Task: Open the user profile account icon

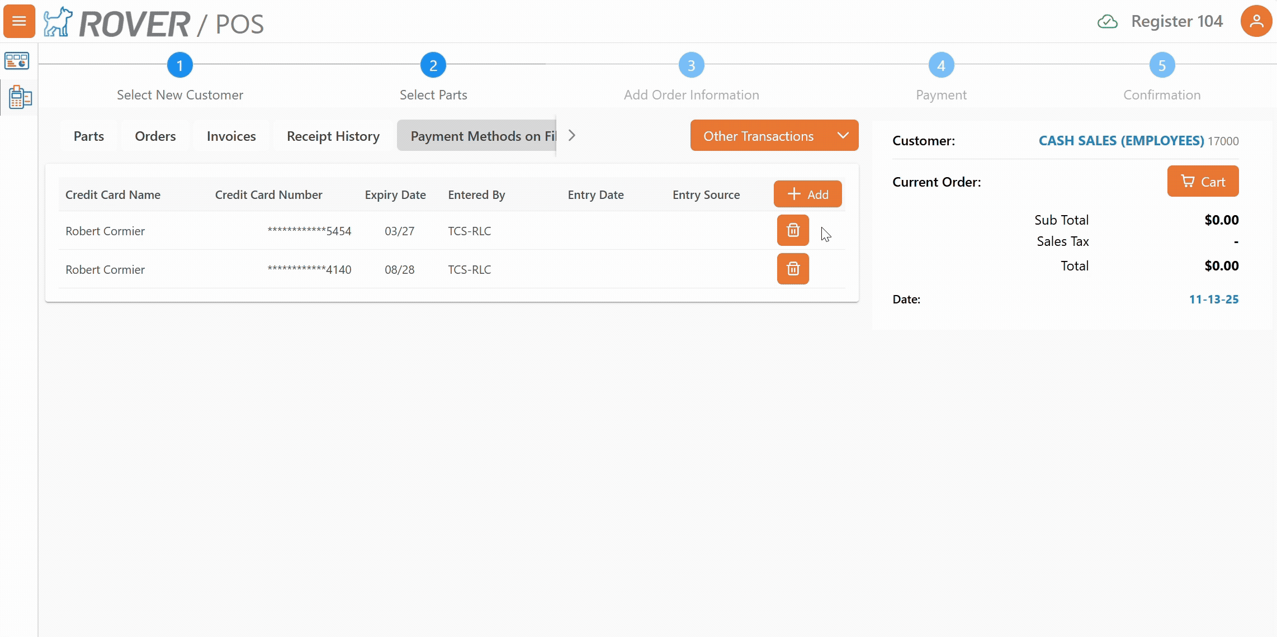Action: click(x=1256, y=21)
